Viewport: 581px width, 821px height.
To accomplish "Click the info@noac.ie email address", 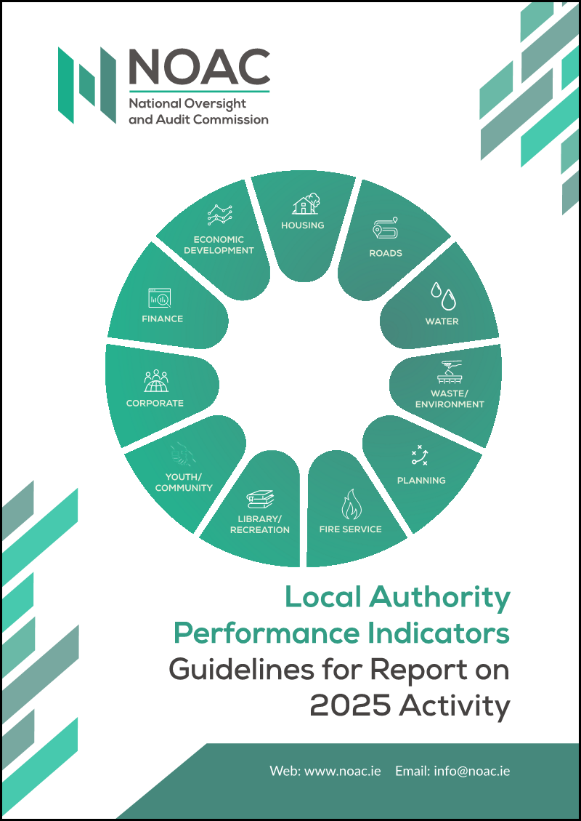I will click(472, 771).
